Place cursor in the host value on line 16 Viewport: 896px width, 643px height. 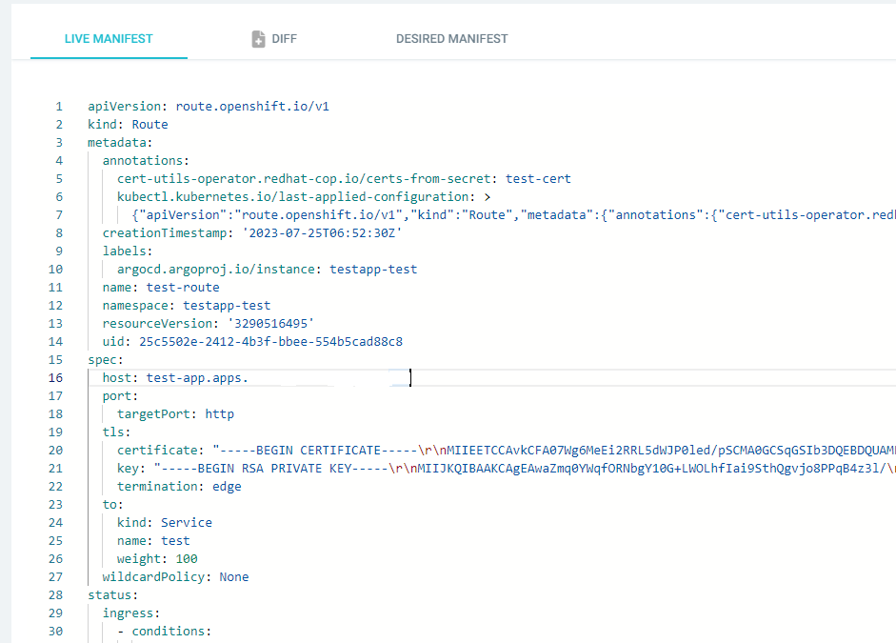[x=197, y=378]
